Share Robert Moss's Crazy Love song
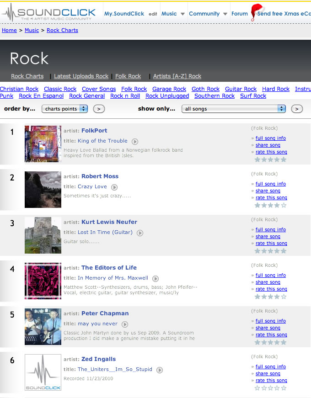The width and height of the screenshot is (311, 398). [x=268, y=191]
